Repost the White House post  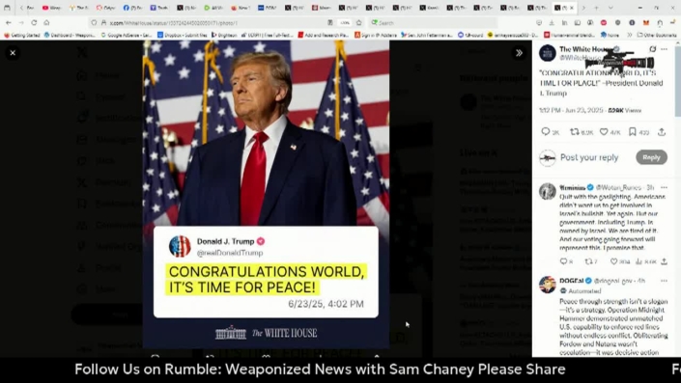point(574,131)
